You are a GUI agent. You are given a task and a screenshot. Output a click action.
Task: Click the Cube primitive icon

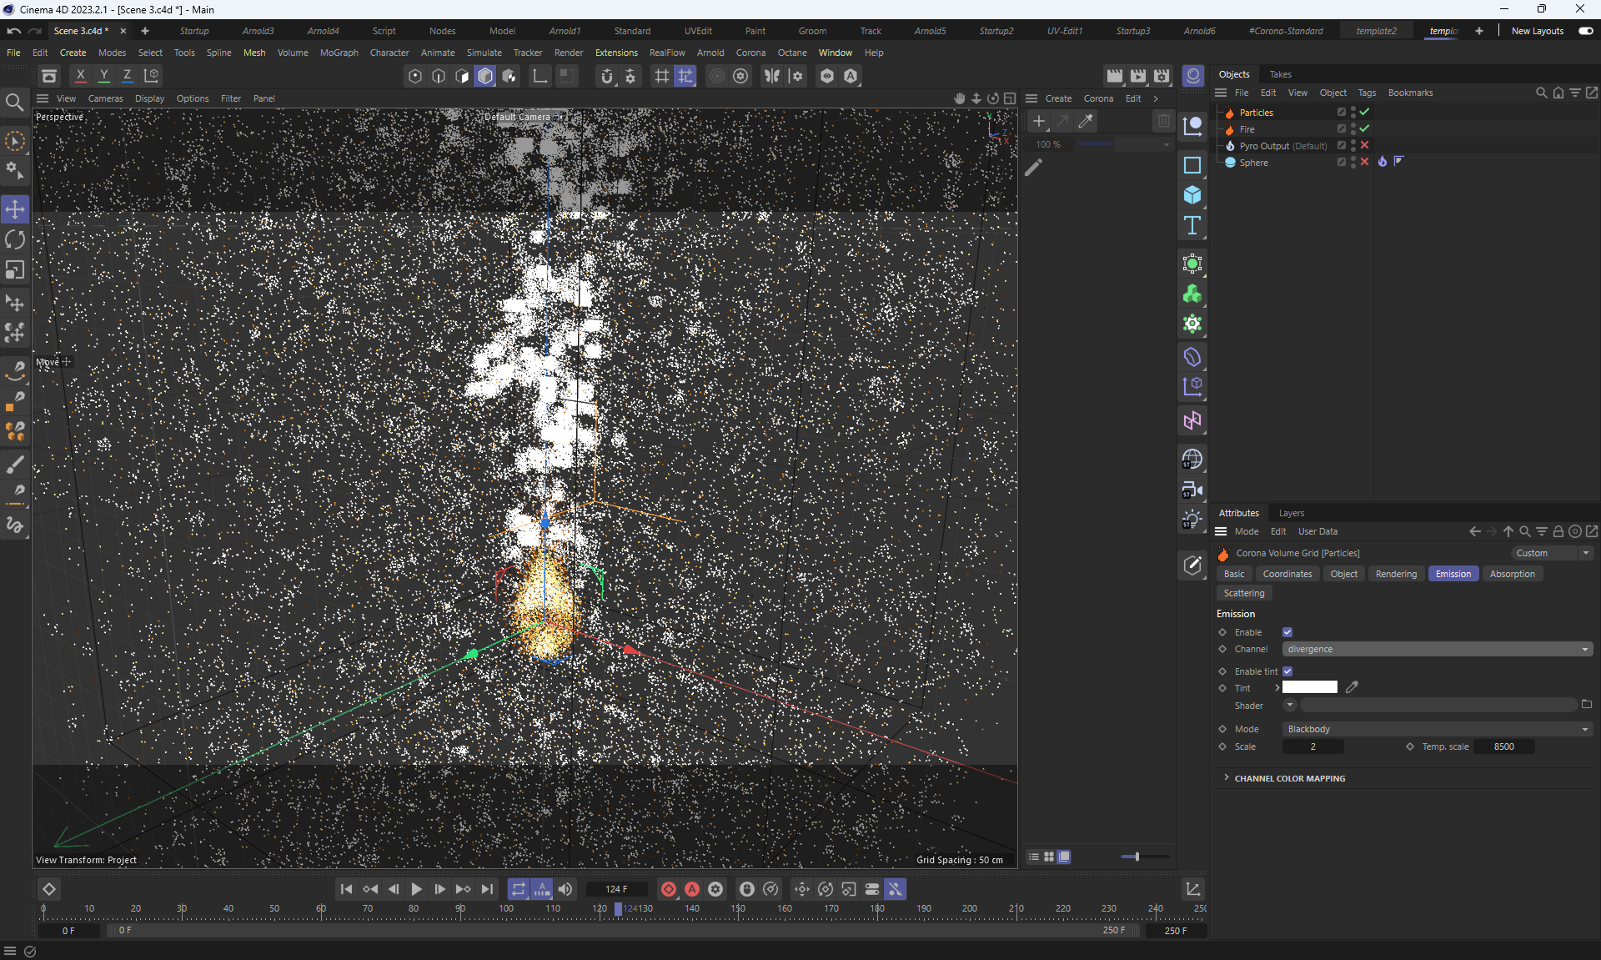(1192, 195)
